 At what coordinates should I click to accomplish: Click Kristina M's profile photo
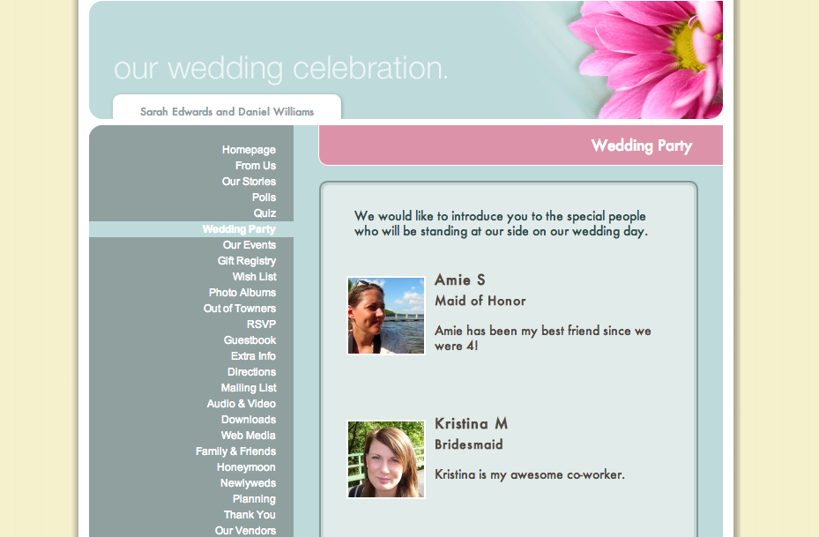386,459
